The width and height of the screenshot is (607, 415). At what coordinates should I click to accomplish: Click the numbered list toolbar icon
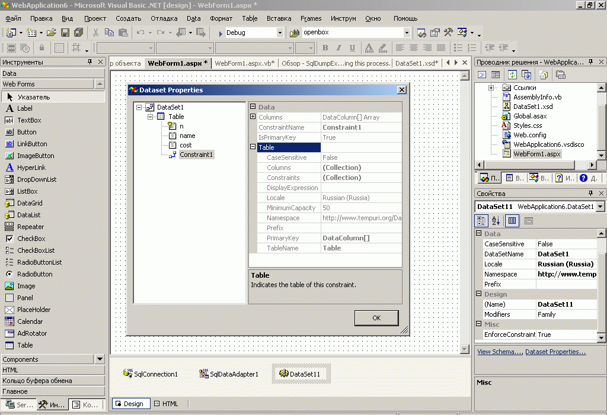pyautogui.click(x=471, y=47)
